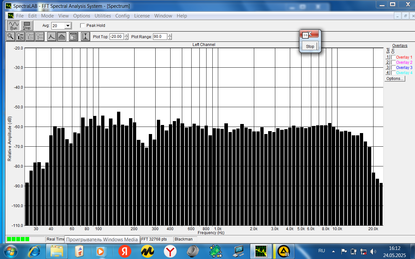The image size is (415, 259).
Task: Click the Blackman window status field
Action: pos(185,239)
